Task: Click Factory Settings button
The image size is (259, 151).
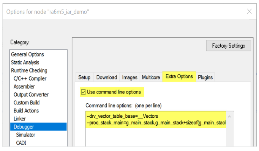Action: 229,46
